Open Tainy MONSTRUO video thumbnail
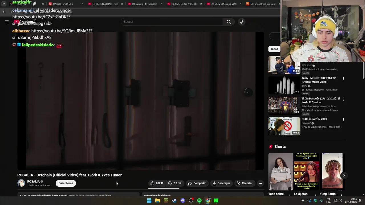Screen dimensions: 365x205 click(284, 85)
